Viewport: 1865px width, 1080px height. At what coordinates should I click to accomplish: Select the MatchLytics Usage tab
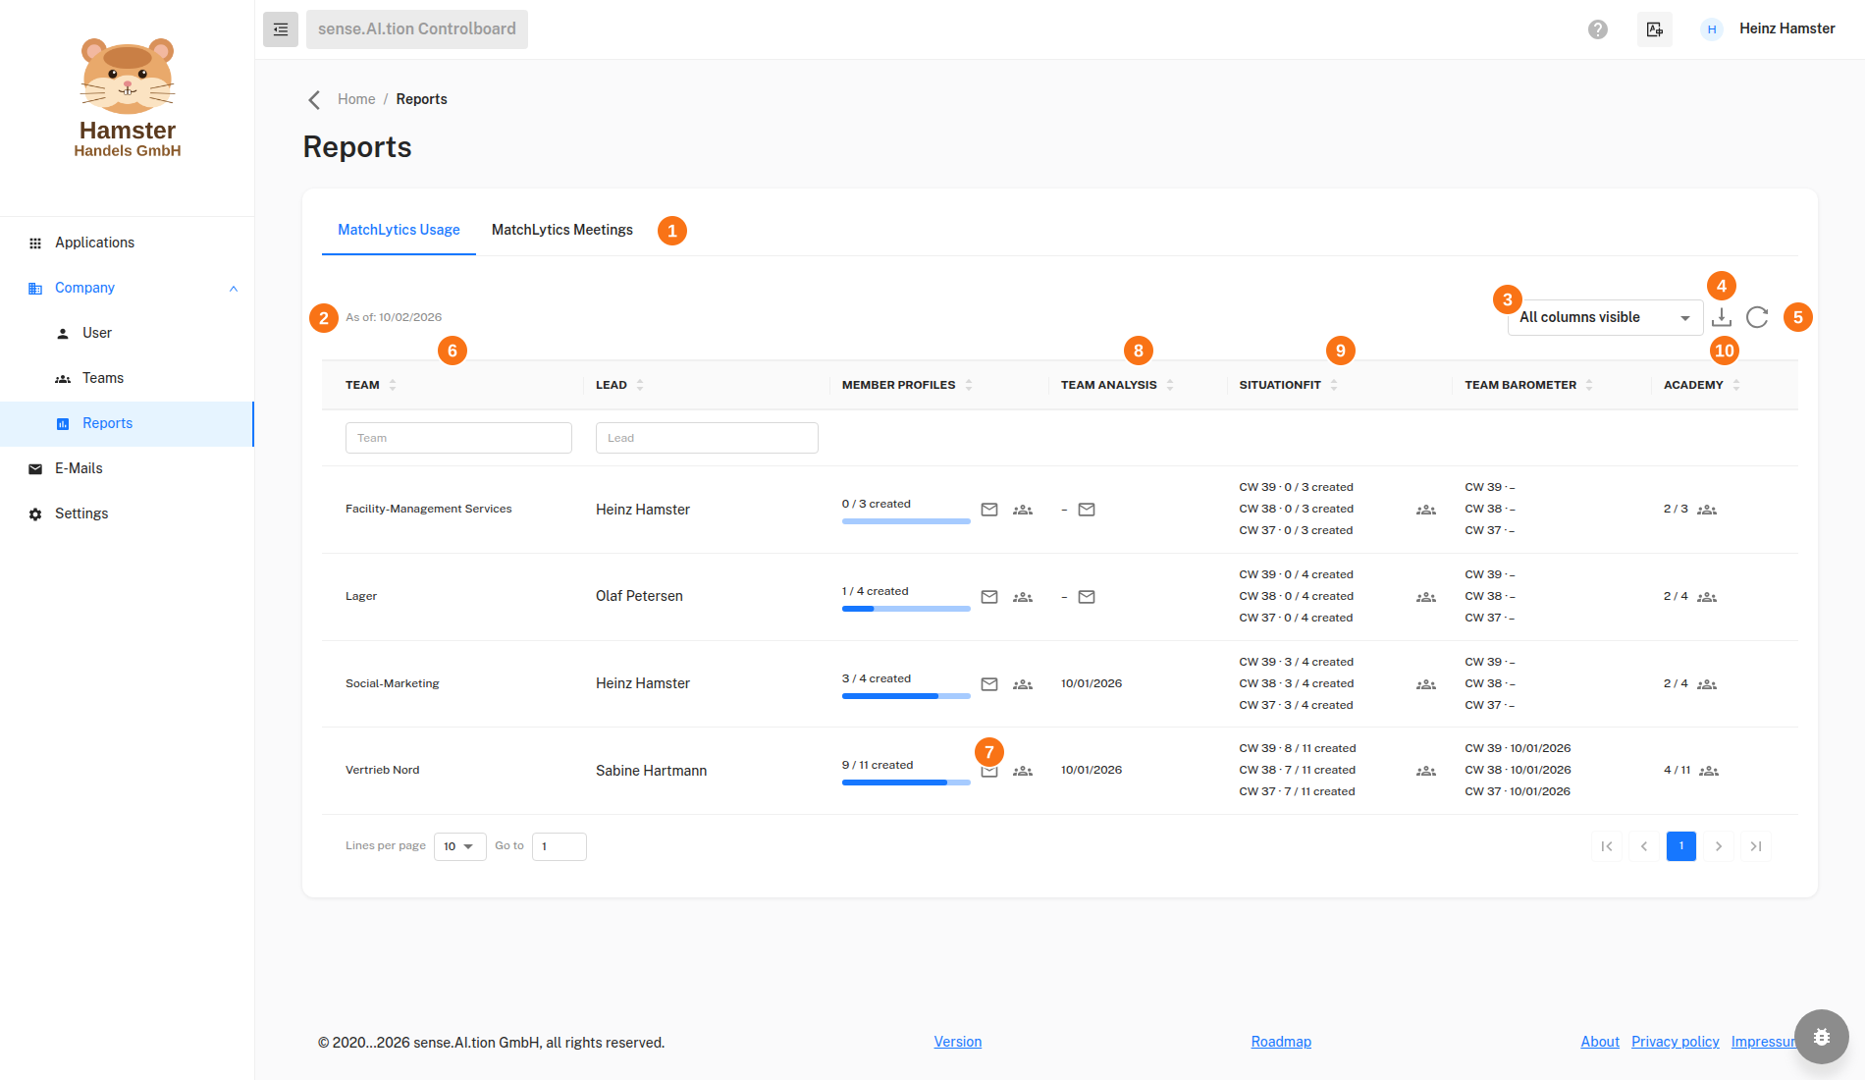click(x=399, y=230)
